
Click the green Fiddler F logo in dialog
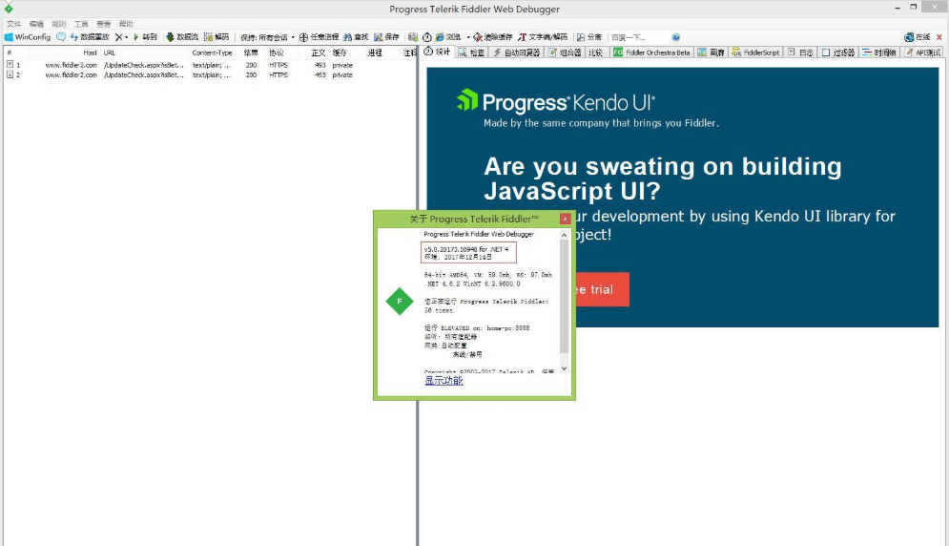(x=400, y=302)
